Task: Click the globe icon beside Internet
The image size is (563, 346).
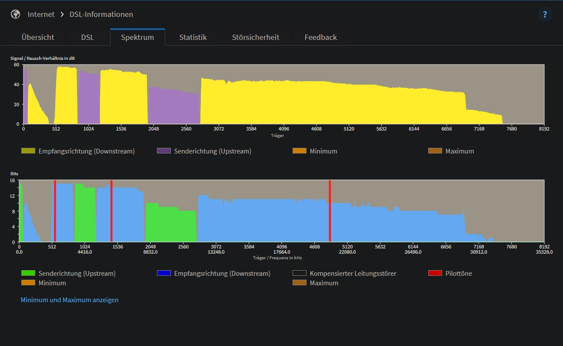Action: point(16,14)
